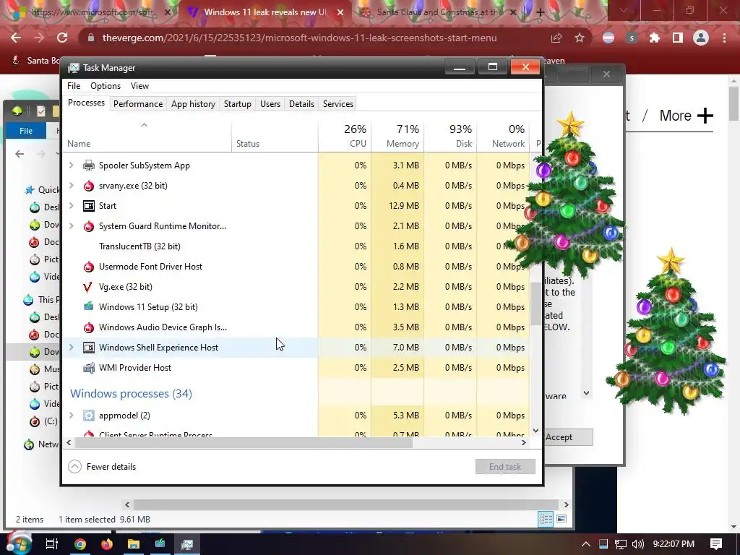The image size is (740, 555).
Task: Click the End task button
Action: click(505, 467)
